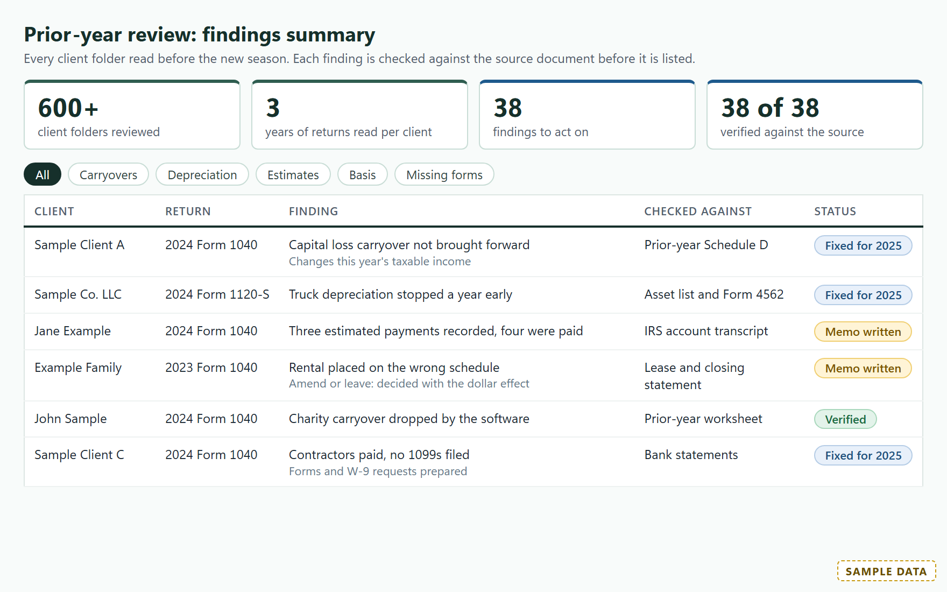Viewport: 947px width, 592px height.
Task: Click the STATUS column header
Action: (835, 212)
